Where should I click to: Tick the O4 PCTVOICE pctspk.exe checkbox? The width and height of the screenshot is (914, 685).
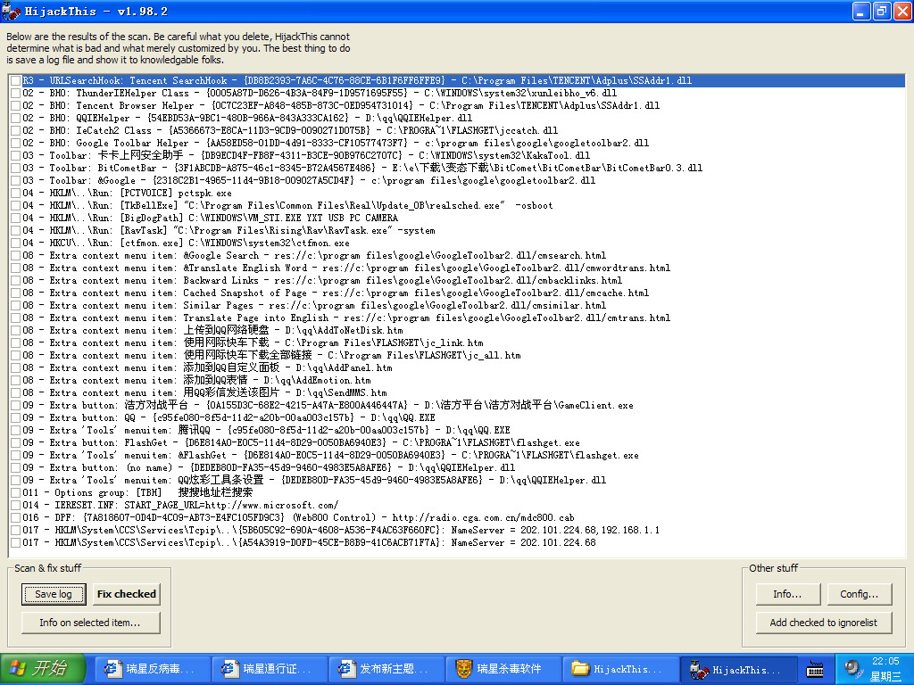(x=16, y=193)
